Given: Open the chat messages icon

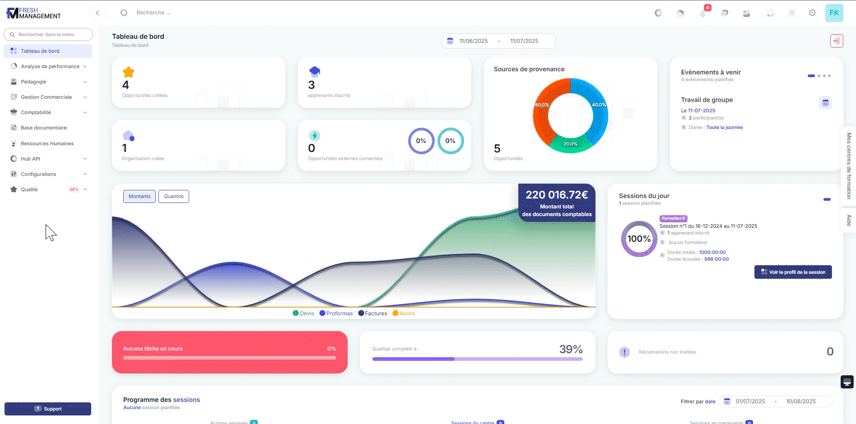Looking at the screenshot, I should 725,13.
